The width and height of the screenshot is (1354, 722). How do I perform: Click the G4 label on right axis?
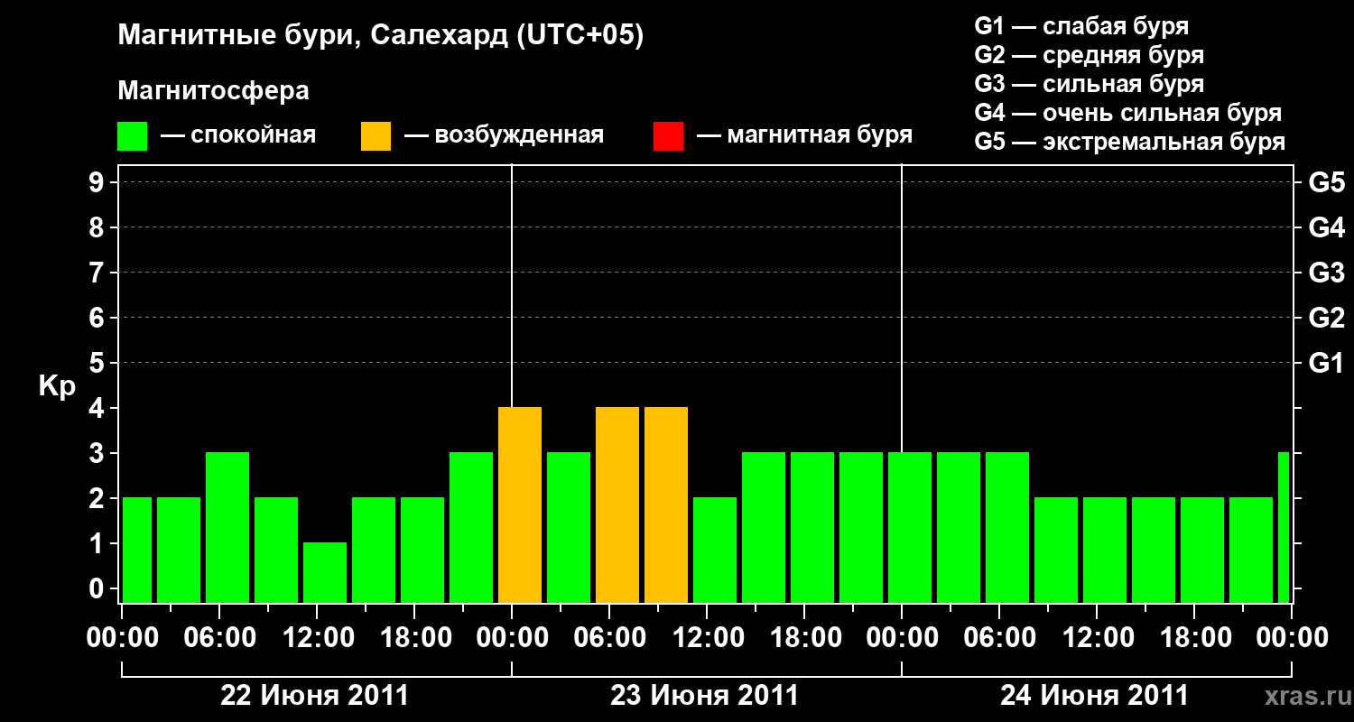pyautogui.click(x=1326, y=227)
